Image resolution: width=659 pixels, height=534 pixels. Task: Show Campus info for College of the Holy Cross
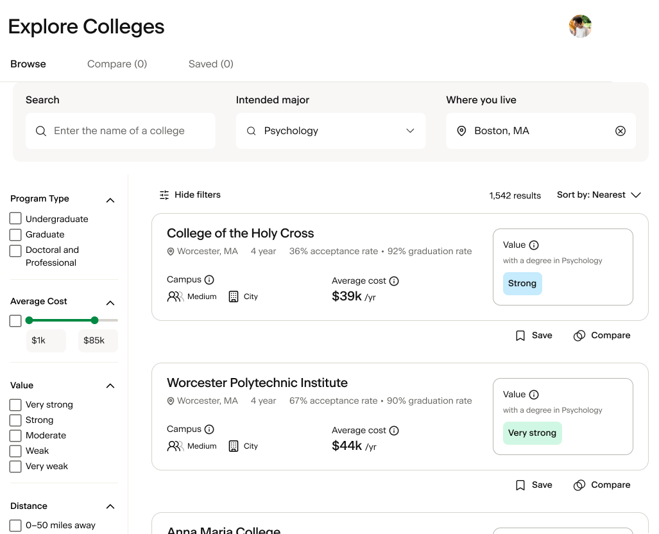[x=209, y=280]
